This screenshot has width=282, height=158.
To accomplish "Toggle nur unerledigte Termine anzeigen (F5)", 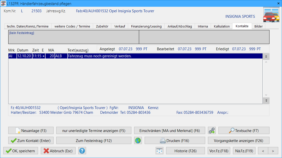I will pyautogui.click(x=94, y=130).
